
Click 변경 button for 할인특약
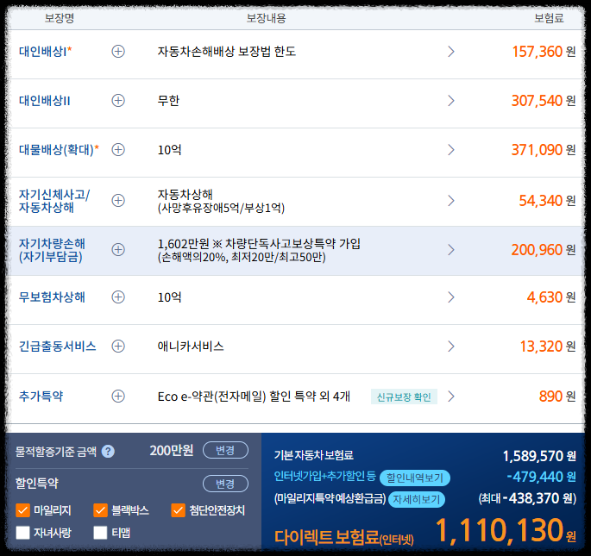pos(225,484)
